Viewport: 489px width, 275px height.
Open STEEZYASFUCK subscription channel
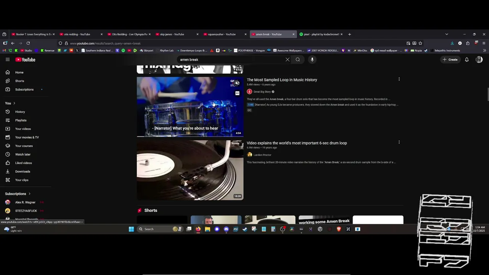pyautogui.click(x=25, y=211)
